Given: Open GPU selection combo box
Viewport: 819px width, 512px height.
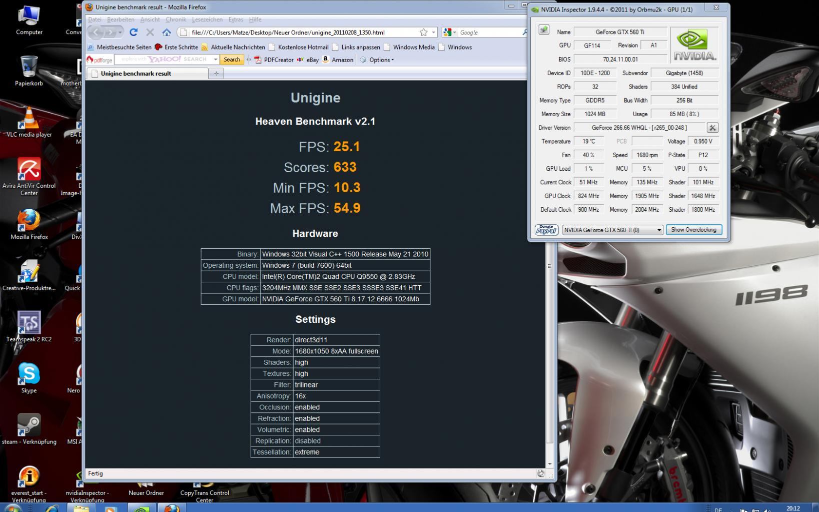Looking at the screenshot, I should point(613,230).
